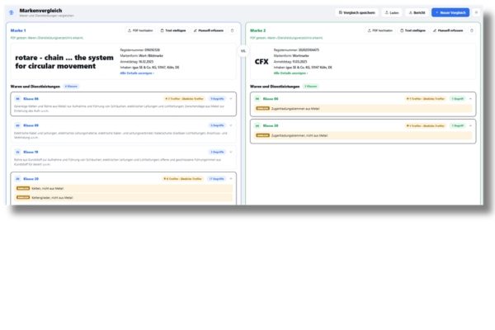The height and width of the screenshot is (330, 495).
Task: Open the Bericht report
Action: point(417,12)
